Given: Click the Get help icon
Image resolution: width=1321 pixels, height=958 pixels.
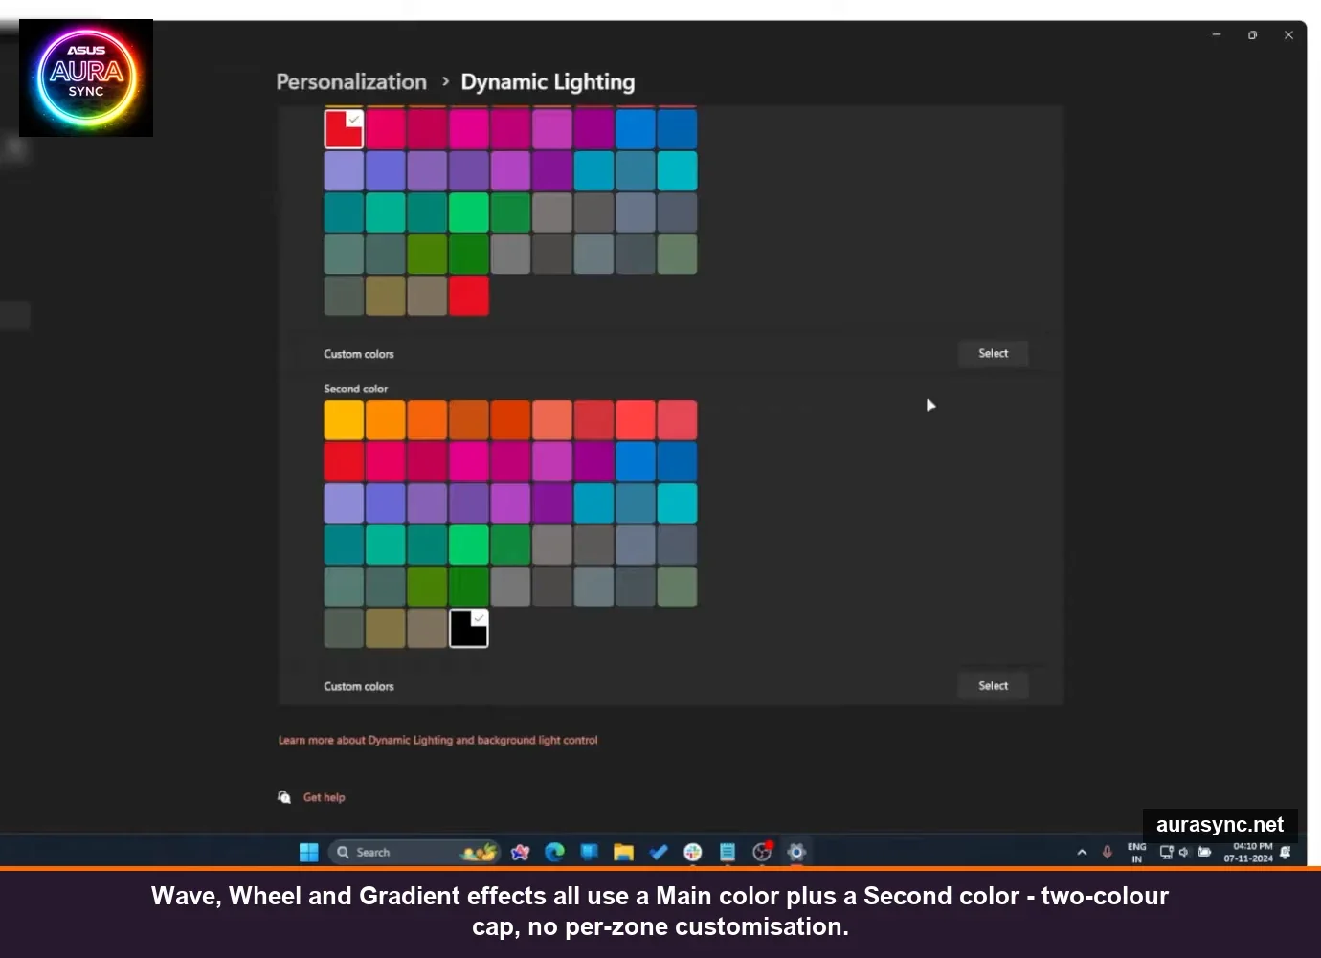Looking at the screenshot, I should click(x=284, y=796).
